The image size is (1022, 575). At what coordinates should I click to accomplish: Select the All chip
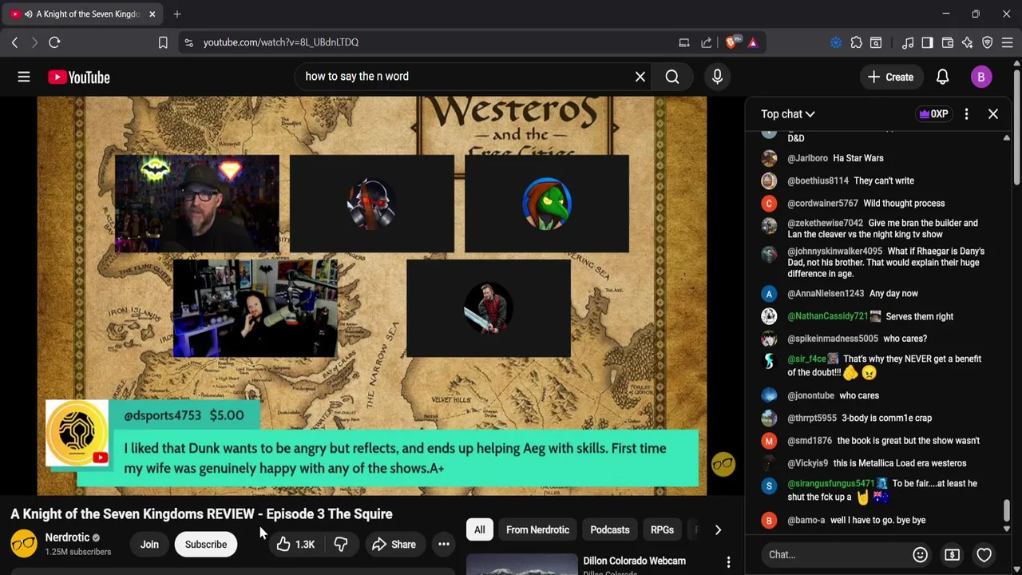[x=479, y=529]
